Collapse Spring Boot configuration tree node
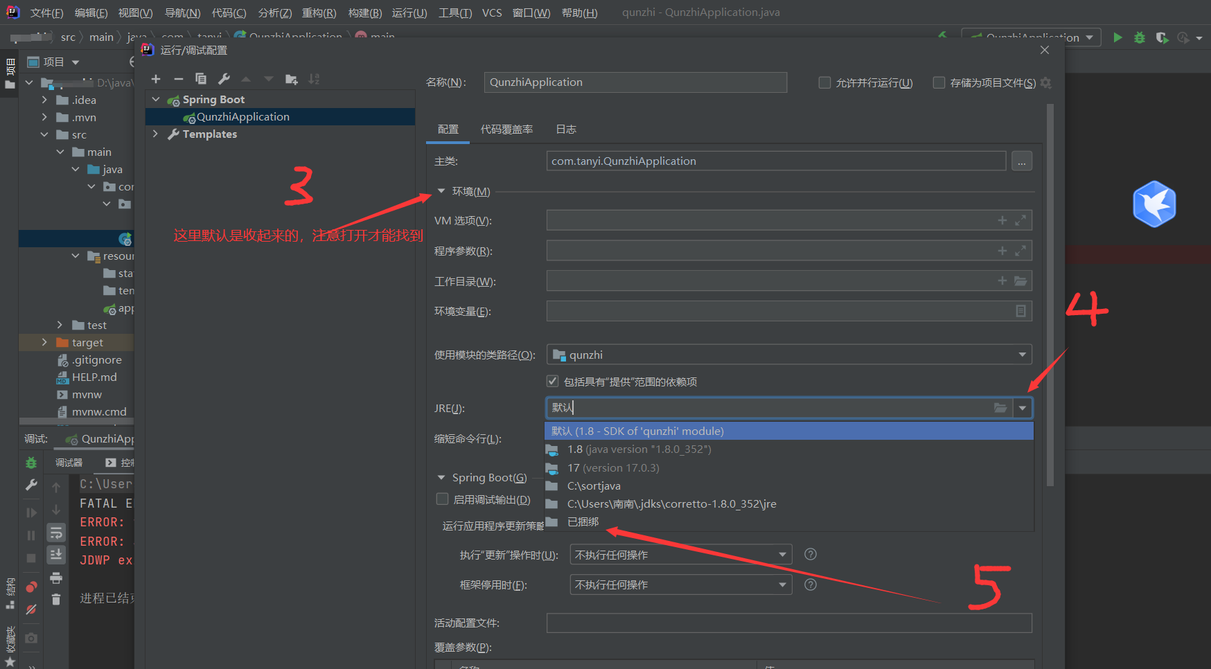Image resolution: width=1211 pixels, height=669 pixels. (156, 100)
